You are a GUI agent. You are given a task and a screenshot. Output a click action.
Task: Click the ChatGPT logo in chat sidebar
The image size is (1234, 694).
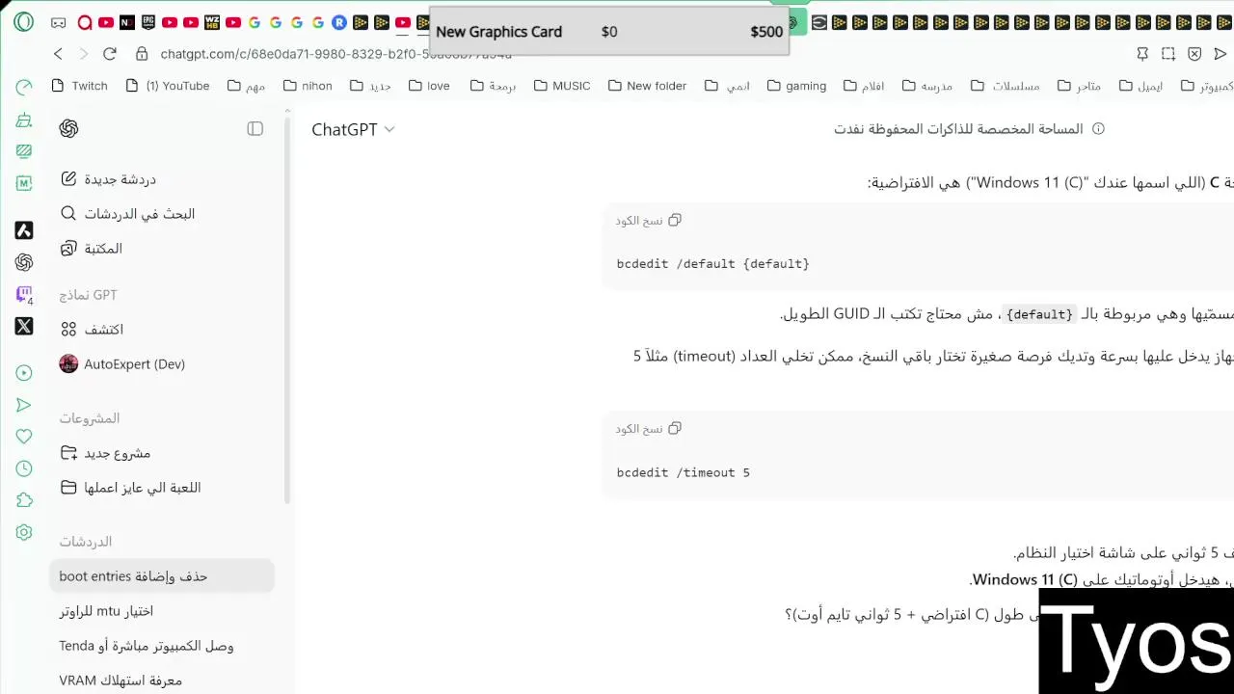pos(68,128)
